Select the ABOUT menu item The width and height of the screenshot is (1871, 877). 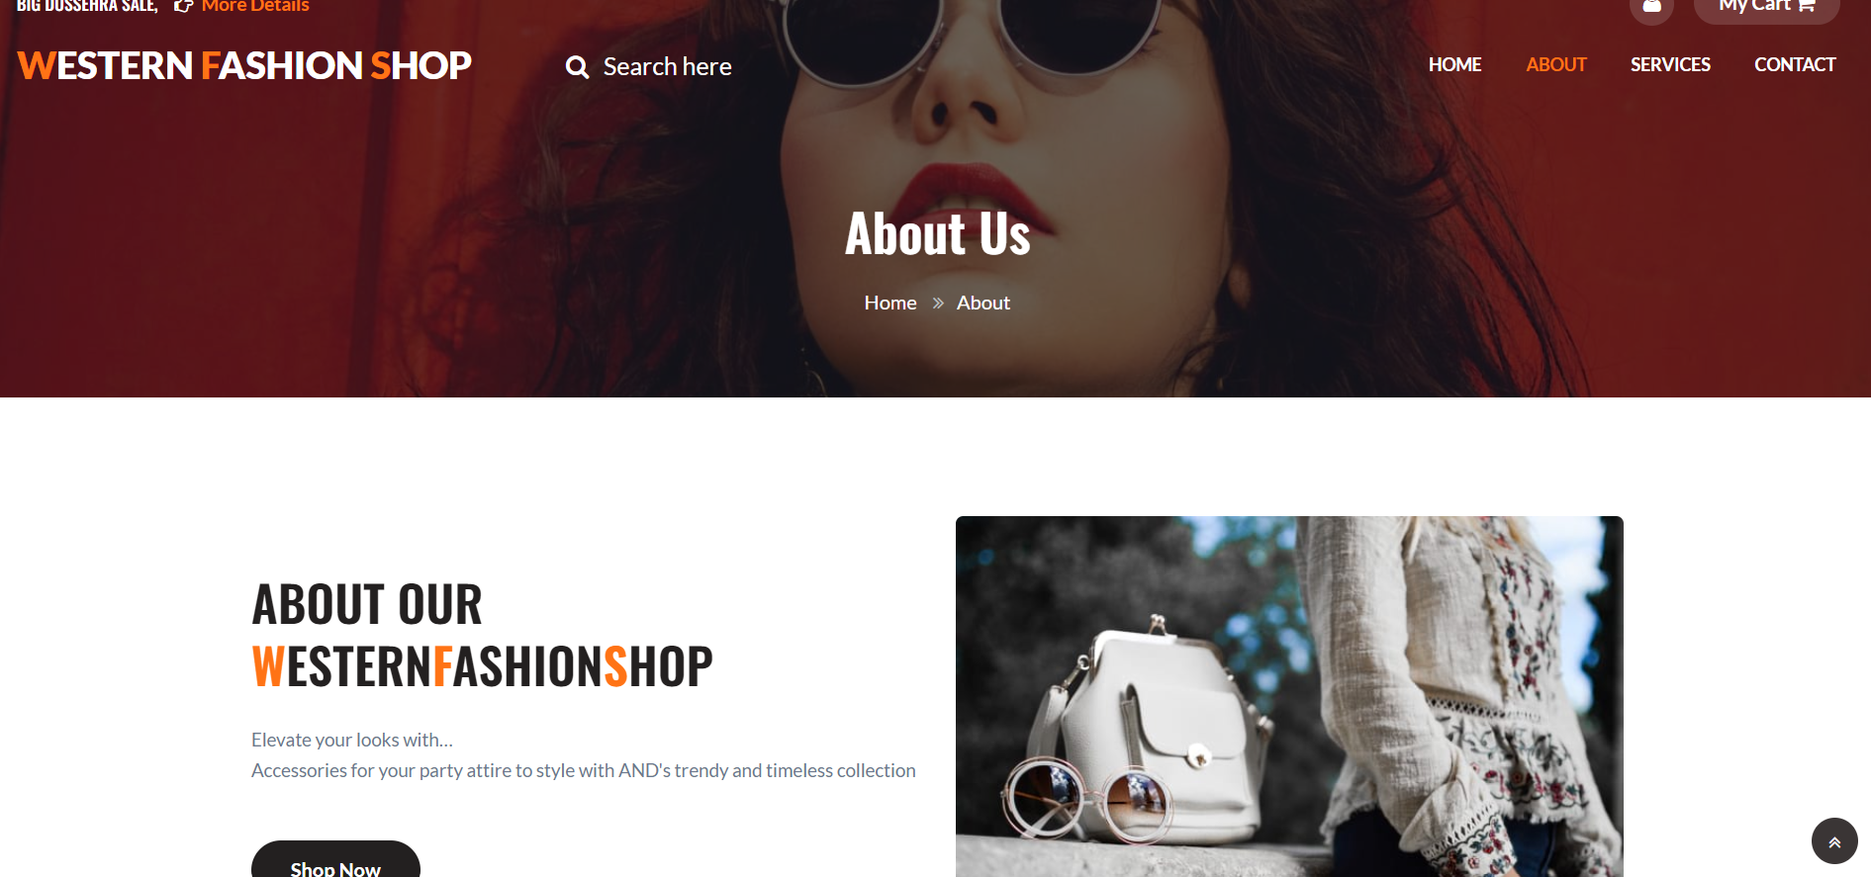[x=1555, y=65]
